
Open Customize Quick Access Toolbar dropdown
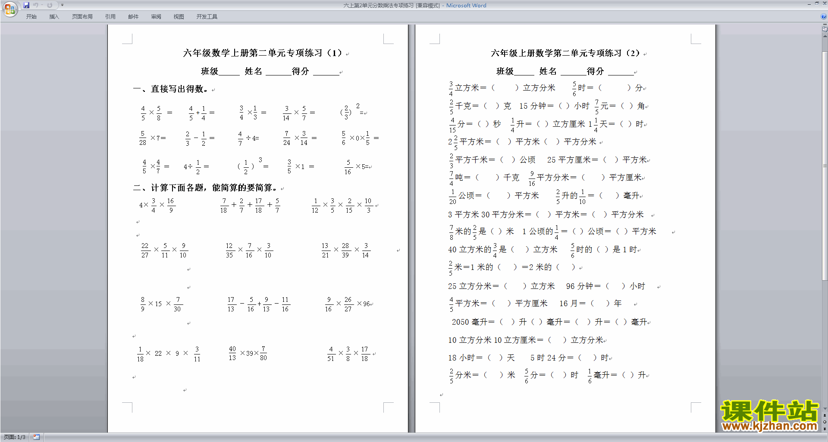[x=62, y=5]
